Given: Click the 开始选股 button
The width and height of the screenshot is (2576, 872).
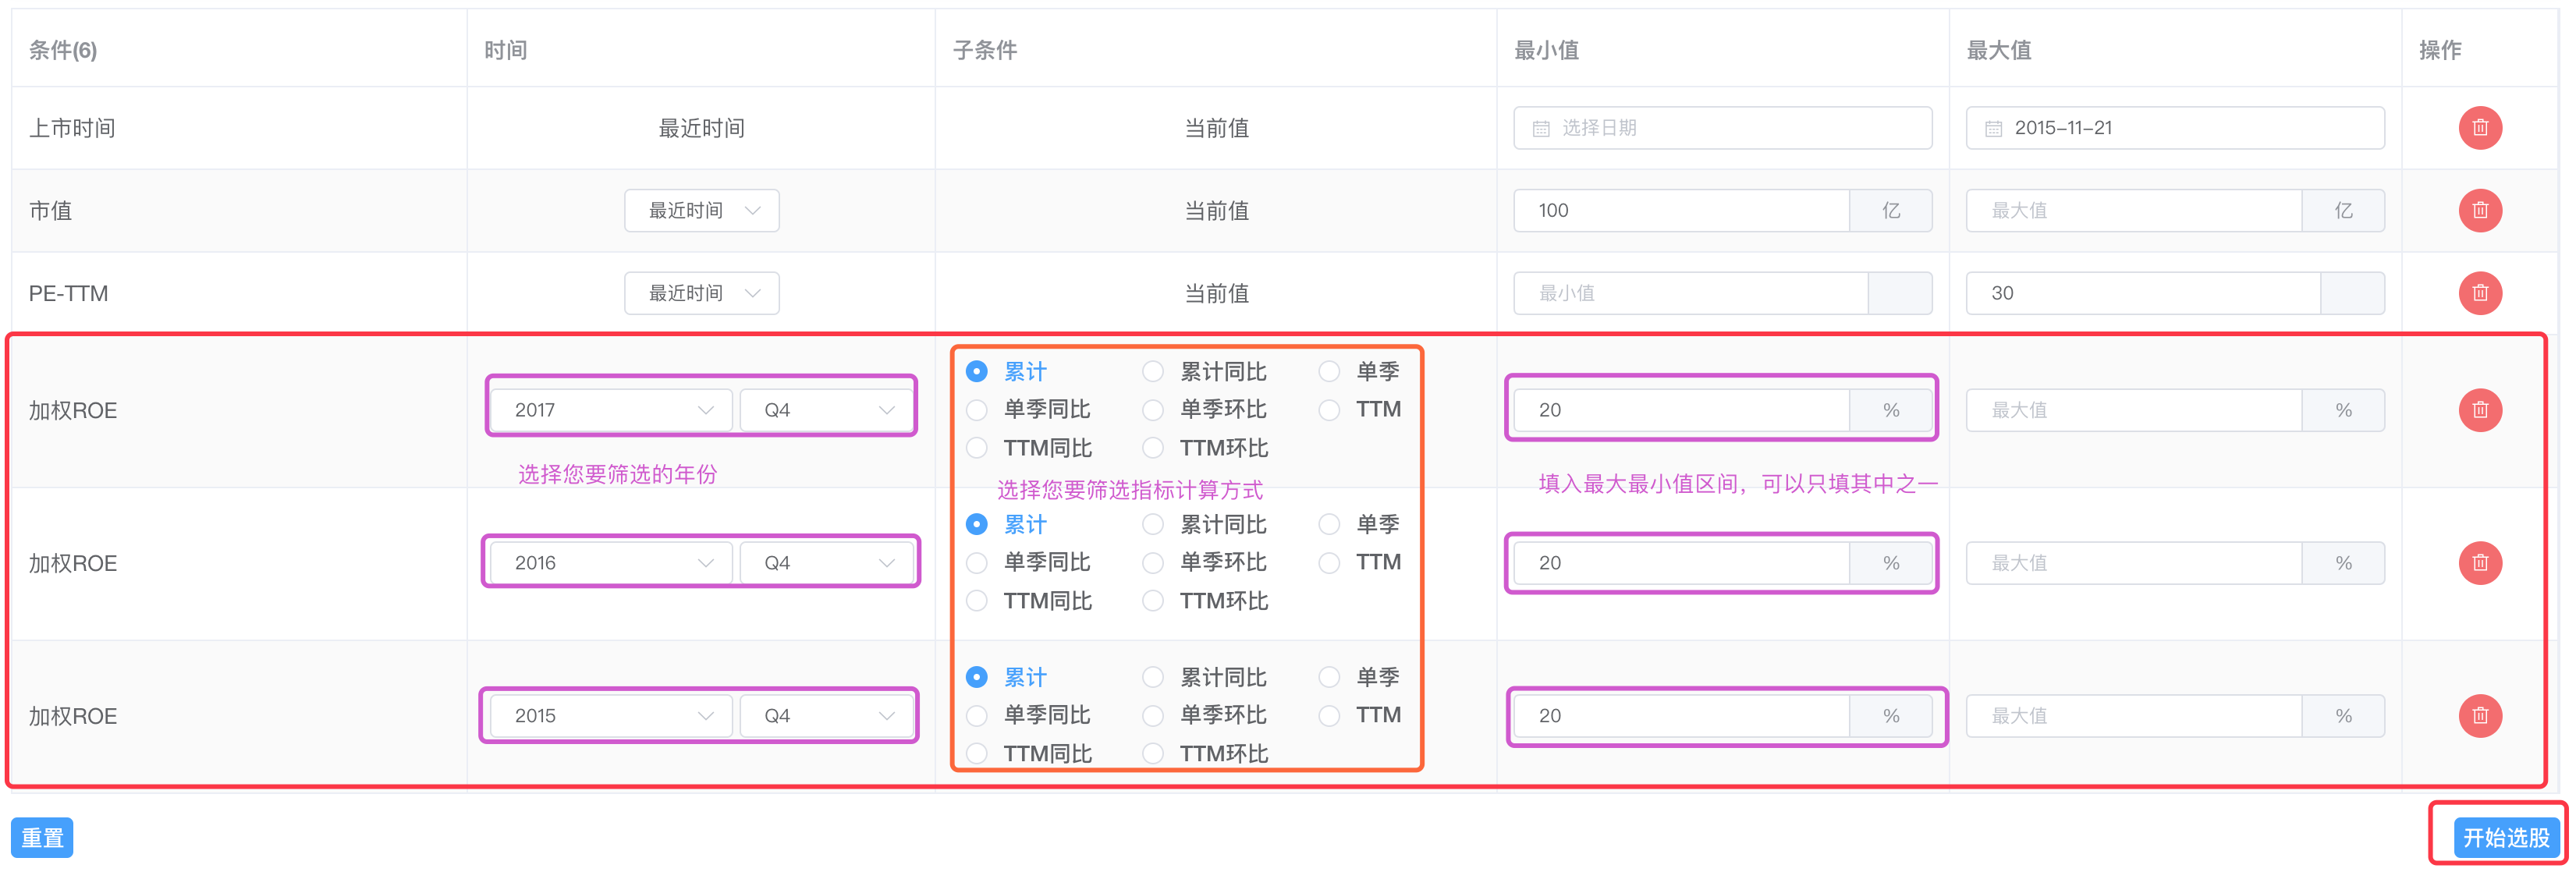Looking at the screenshot, I should [2506, 838].
